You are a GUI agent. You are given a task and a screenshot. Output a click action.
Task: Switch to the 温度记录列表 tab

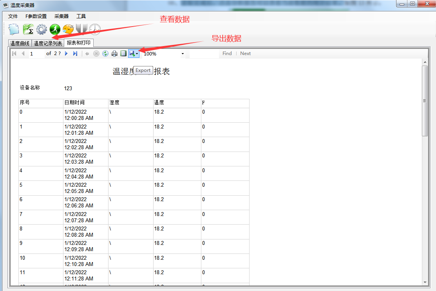[x=48, y=43]
